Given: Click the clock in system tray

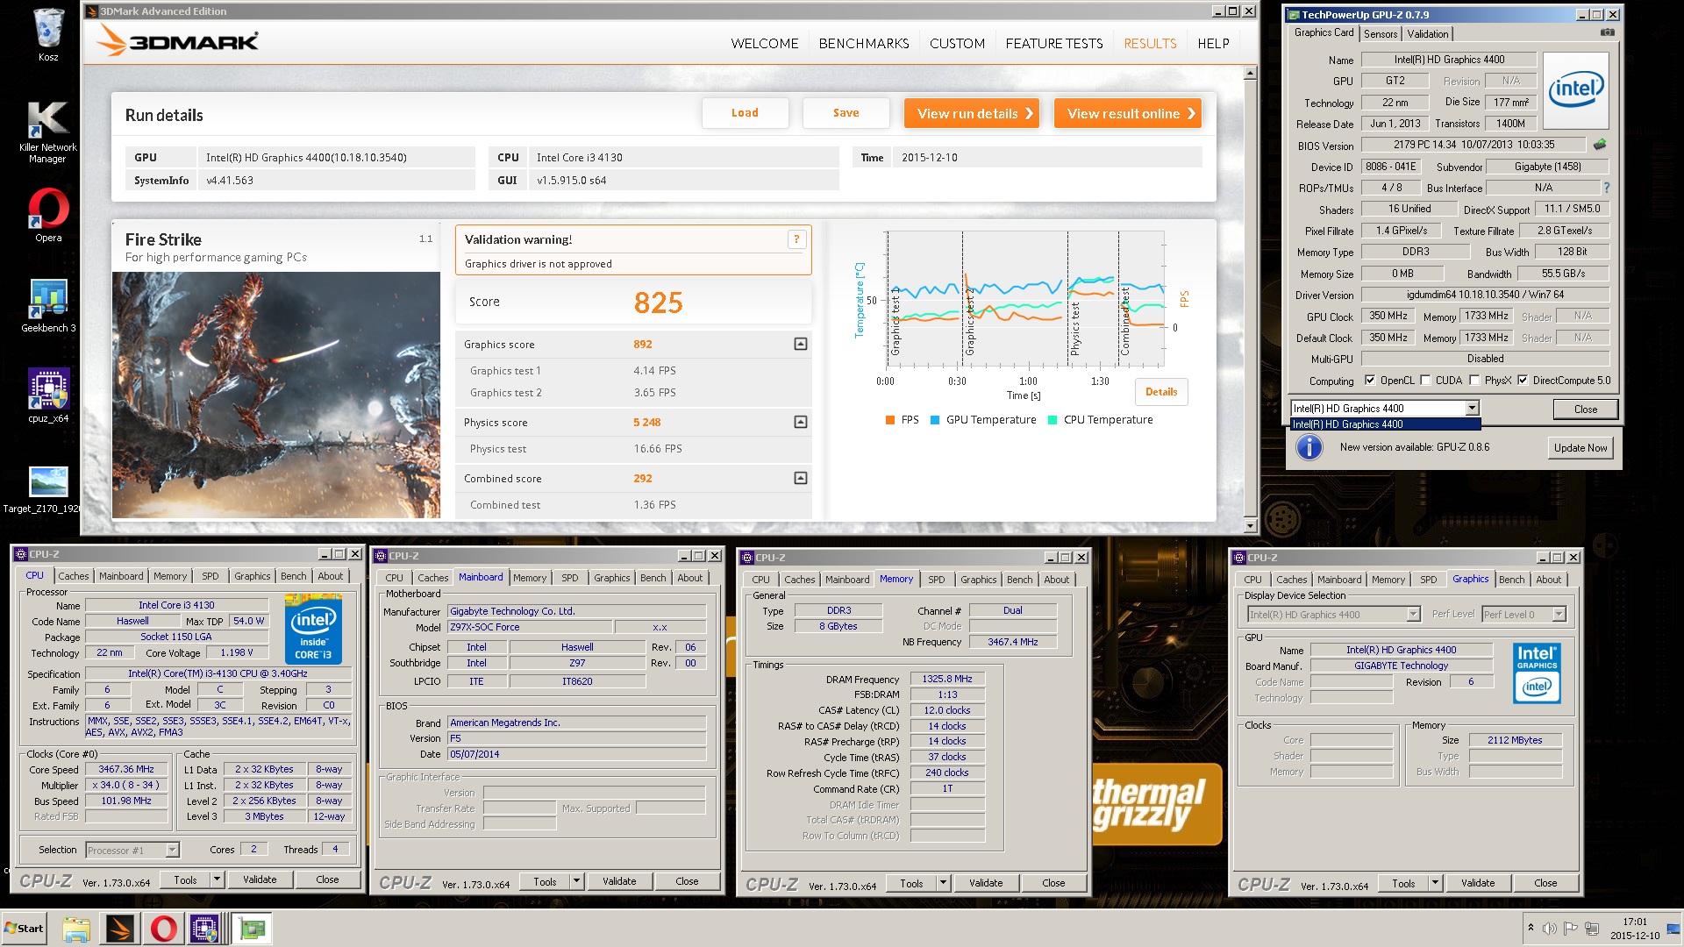Looking at the screenshot, I should [1635, 929].
